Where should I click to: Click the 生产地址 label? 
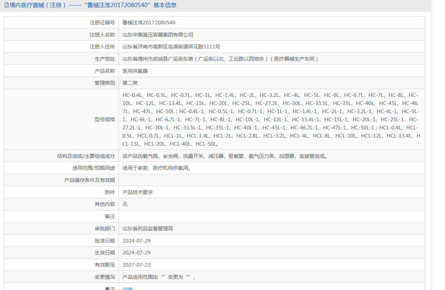(x=105, y=59)
